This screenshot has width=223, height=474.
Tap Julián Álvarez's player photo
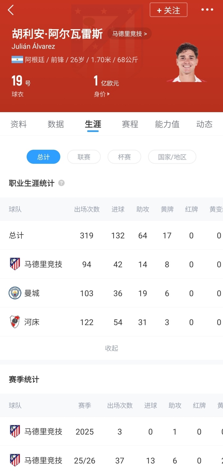coord(187,63)
